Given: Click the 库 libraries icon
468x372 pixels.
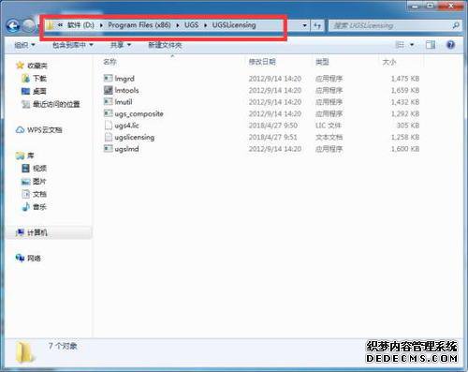Looking at the screenshot, I should (21, 156).
